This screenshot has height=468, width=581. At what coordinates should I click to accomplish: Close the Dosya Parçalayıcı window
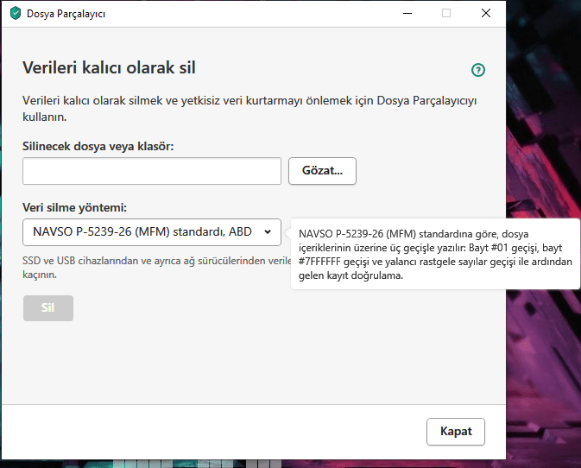tap(486, 13)
